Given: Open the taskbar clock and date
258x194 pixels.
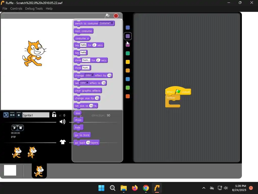Looking at the screenshot, I should (239, 188).
